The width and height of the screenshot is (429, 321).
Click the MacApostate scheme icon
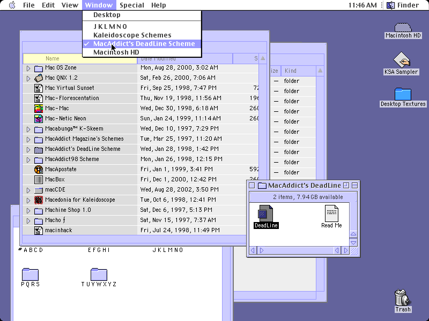[x=39, y=170]
